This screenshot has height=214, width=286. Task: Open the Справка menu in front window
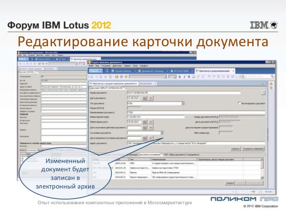144,66
